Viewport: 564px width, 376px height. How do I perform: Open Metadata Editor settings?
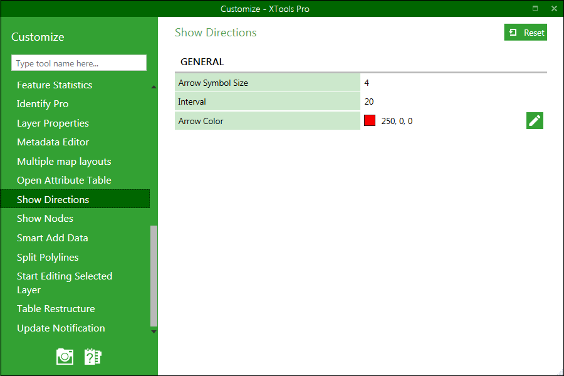53,142
